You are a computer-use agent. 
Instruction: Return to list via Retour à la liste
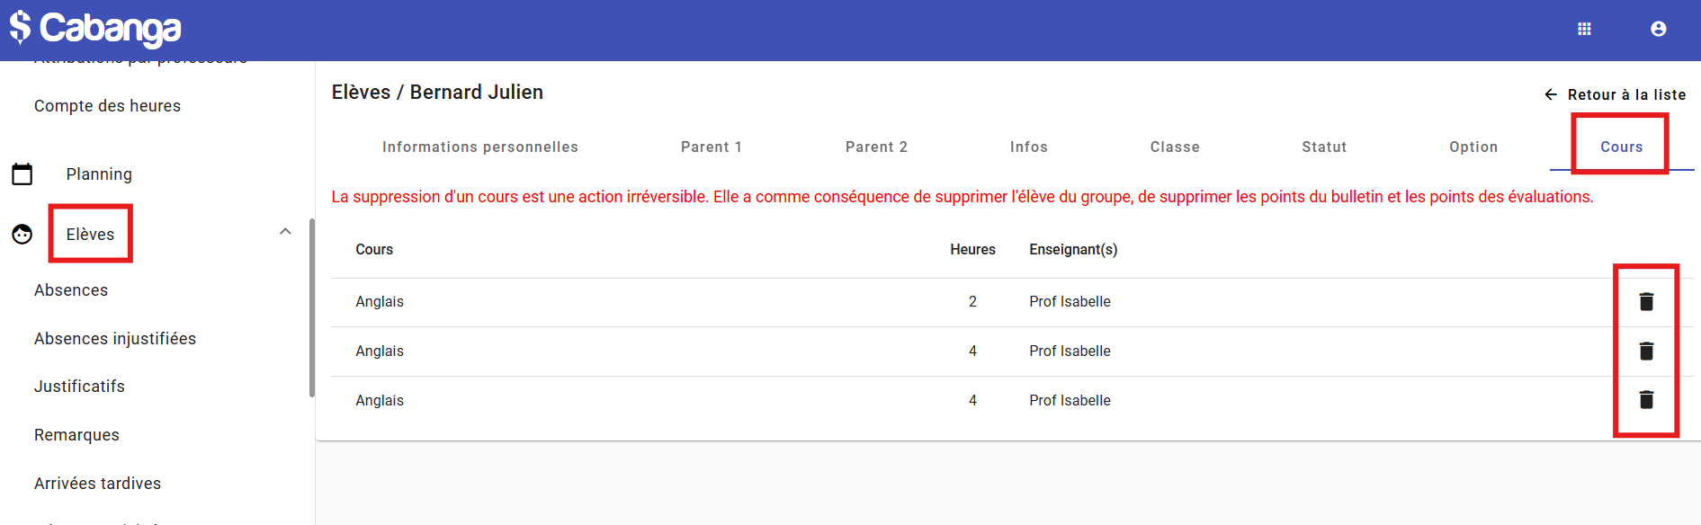(1616, 95)
